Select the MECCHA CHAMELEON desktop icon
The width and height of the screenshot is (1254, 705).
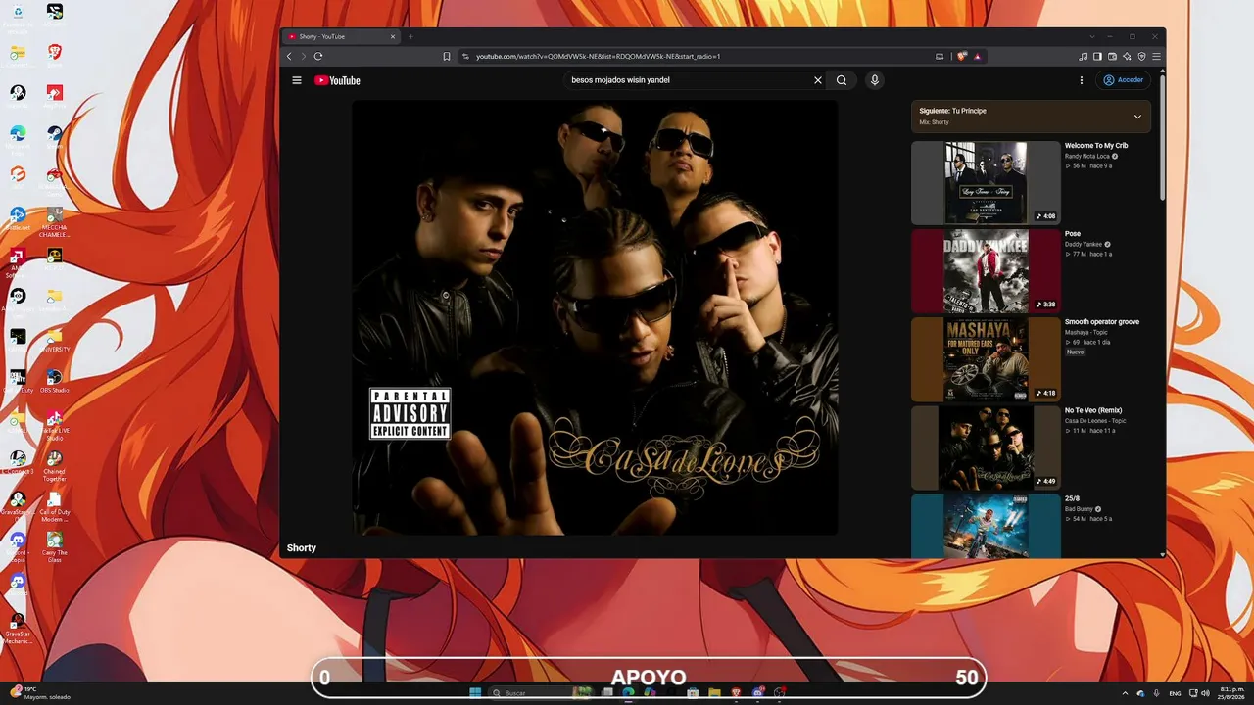click(55, 222)
